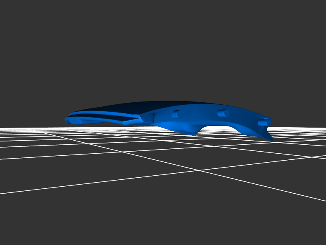Select the leftmost cylindrical peg on the model
Viewport: 326px width, 245px height.
(176, 114)
